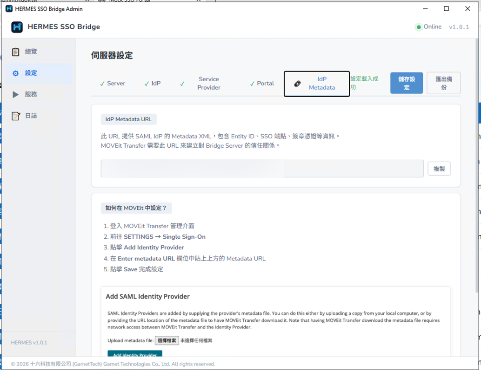Switch to the Server tab
The width and height of the screenshot is (481, 372).
point(113,84)
